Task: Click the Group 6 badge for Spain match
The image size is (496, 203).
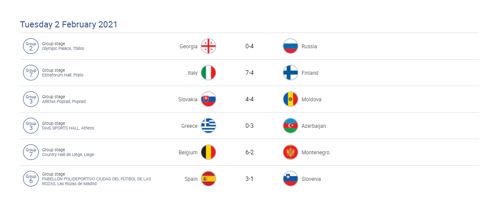Action: 31,179
